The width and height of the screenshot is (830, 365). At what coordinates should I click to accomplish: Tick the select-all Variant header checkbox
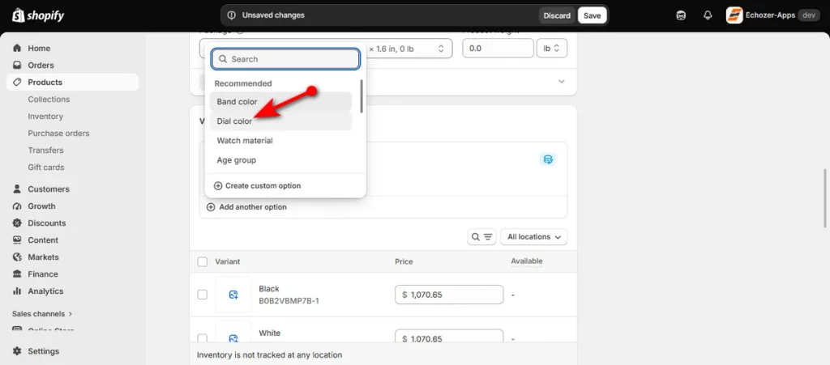click(202, 261)
